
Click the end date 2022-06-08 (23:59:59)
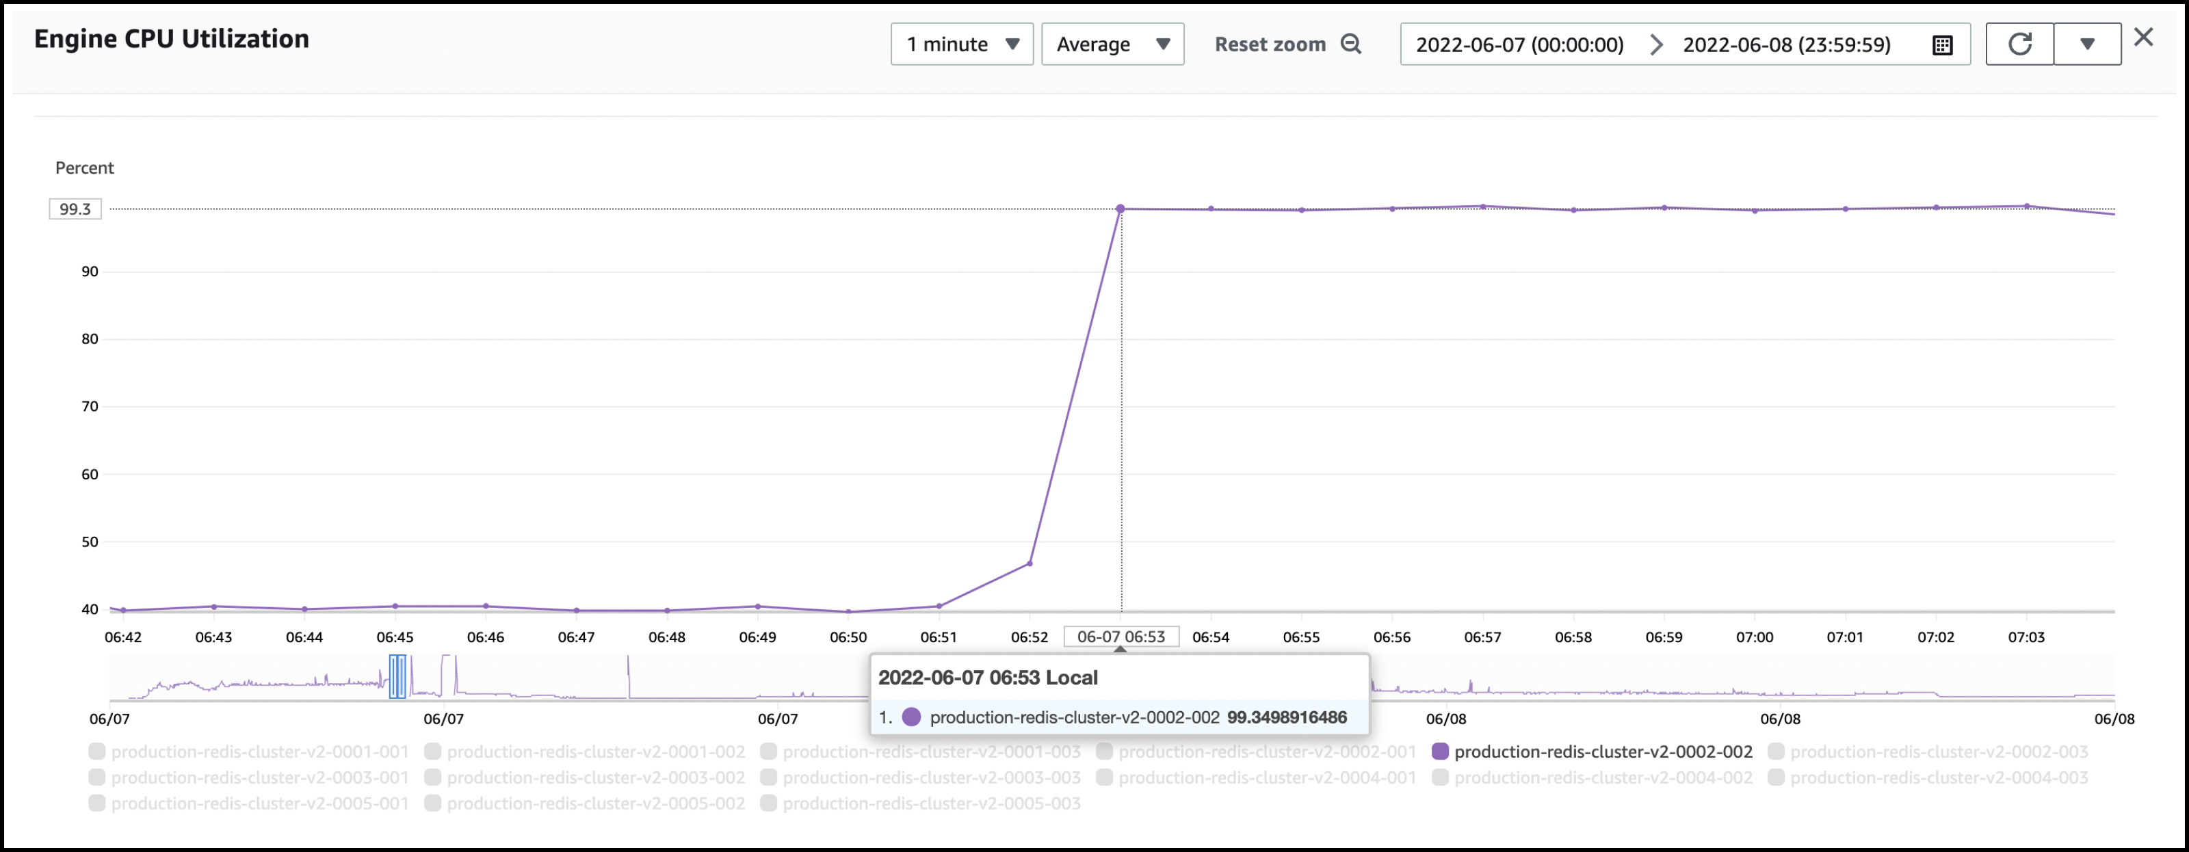click(x=1786, y=44)
